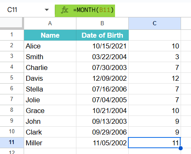The image size is (191, 154).
Task: Select month value 12 in Davis's row
Action: [154, 78]
